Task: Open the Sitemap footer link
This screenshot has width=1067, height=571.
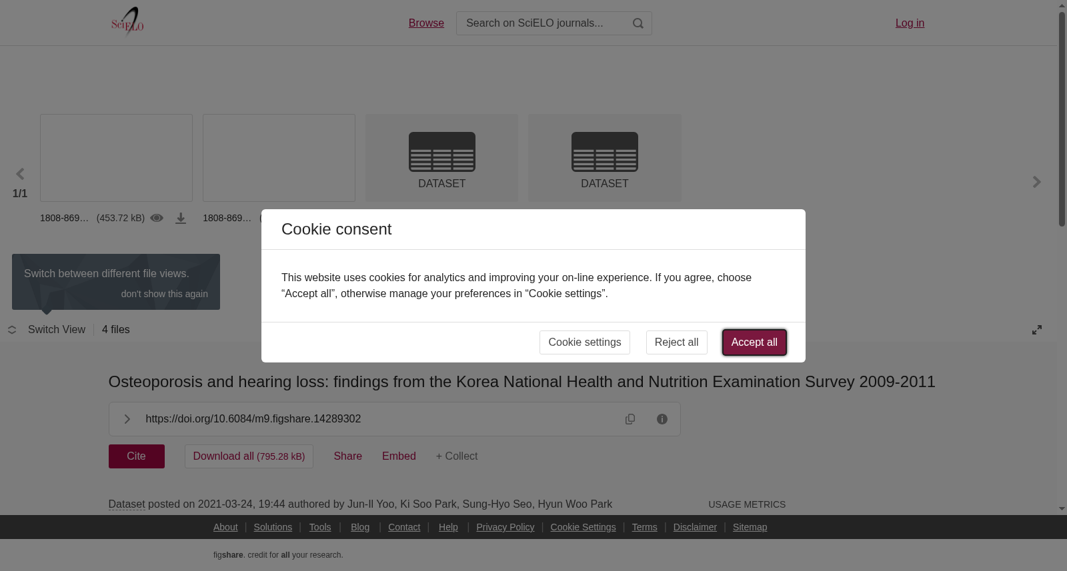Action: (x=750, y=527)
